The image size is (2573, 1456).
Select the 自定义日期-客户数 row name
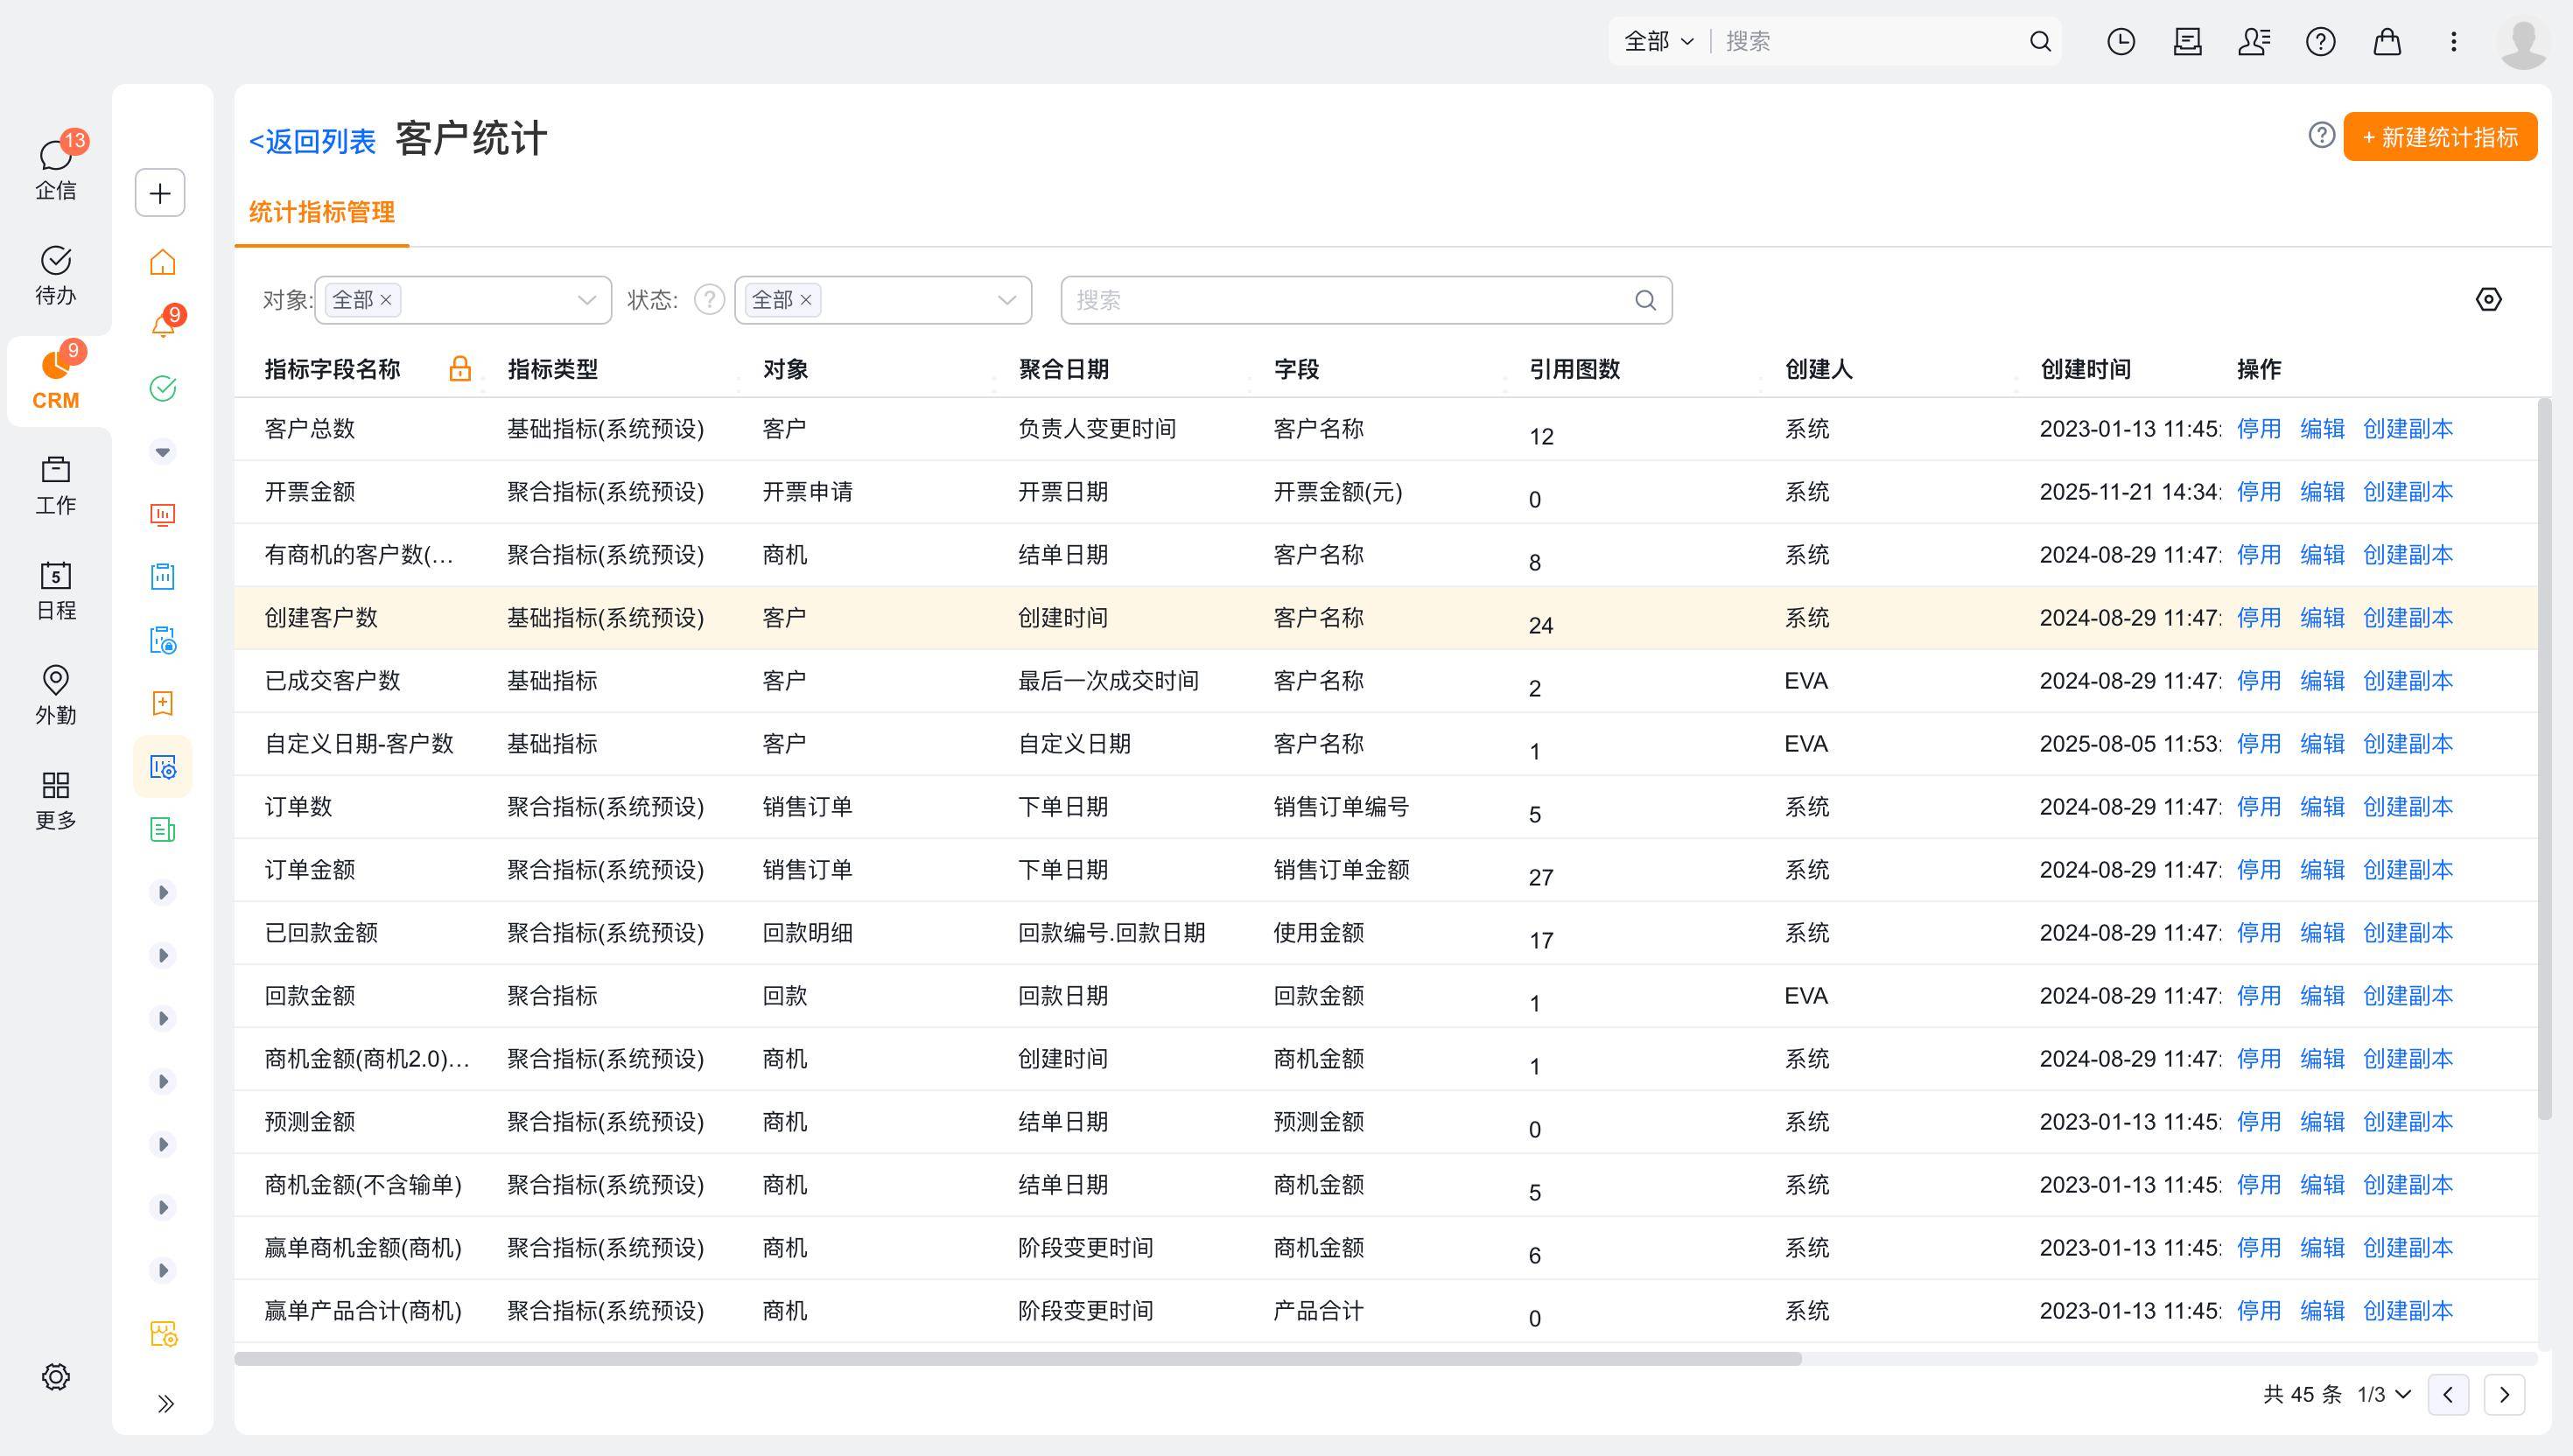click(x=359, y=744)
